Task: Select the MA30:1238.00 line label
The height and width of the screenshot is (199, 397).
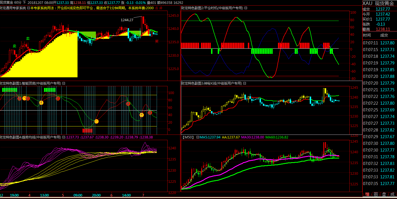Action: coord(253,137)
